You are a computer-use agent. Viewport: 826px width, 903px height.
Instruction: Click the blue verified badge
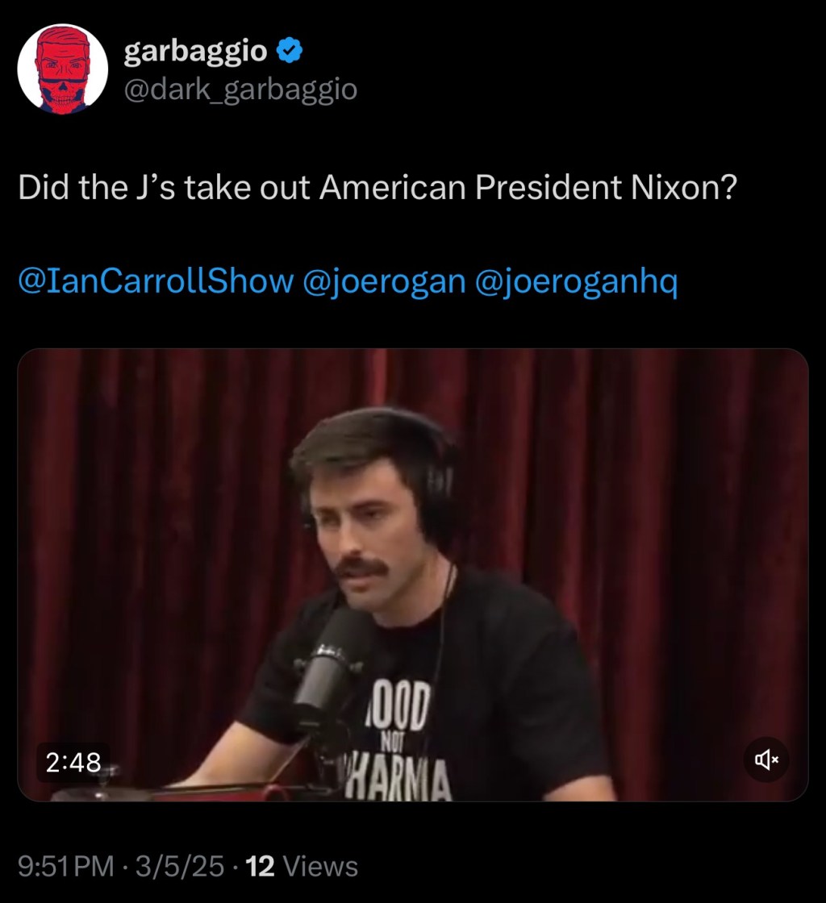290,52
